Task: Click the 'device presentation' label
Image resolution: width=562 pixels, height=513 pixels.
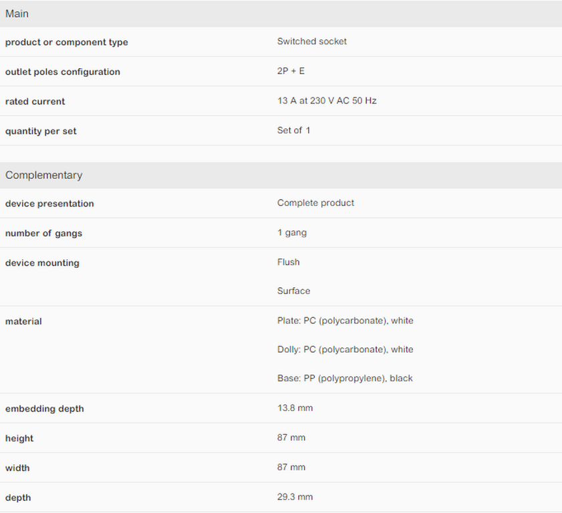Action: tap(49, 204)
